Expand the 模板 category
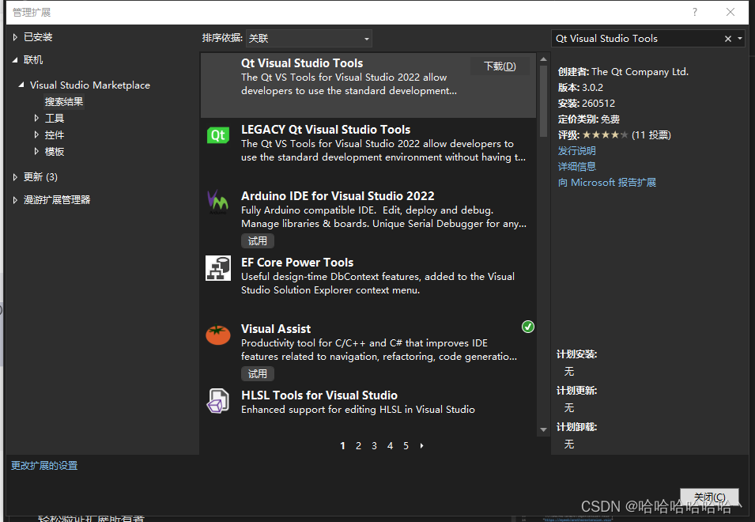Viewport: 755px width, 522px height. [36, 151]
